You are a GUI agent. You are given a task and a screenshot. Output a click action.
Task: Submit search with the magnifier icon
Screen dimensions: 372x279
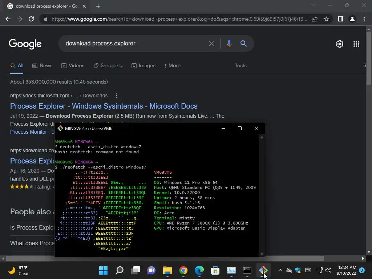coord(243,44)
